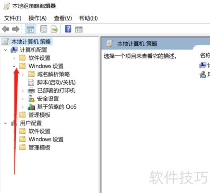Expand the 软件设置 folder under 计算机配置
Image resolution: width=210 pixels, height=193 pixels.
14,58
